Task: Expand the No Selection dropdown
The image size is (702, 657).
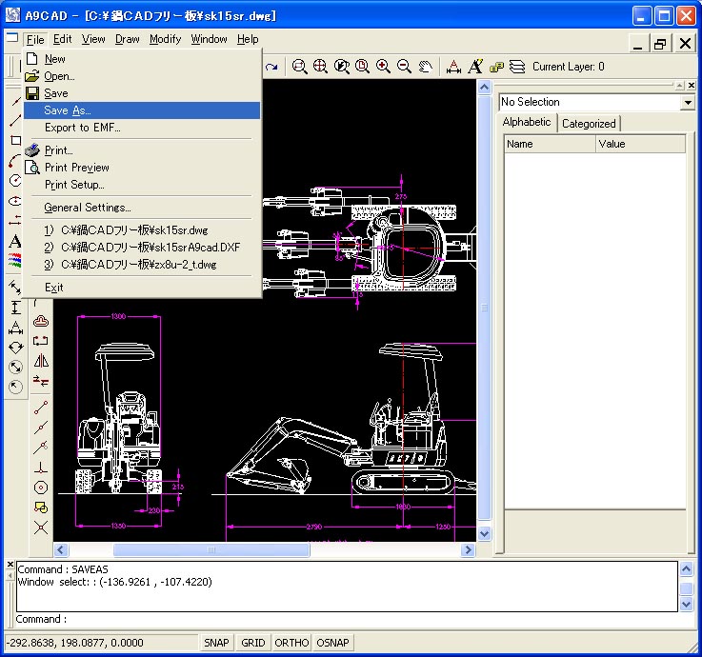Action: [x=688, y=103]
